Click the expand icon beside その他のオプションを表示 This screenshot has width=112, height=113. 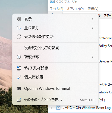pyautogui.click(x=19, y=100)
